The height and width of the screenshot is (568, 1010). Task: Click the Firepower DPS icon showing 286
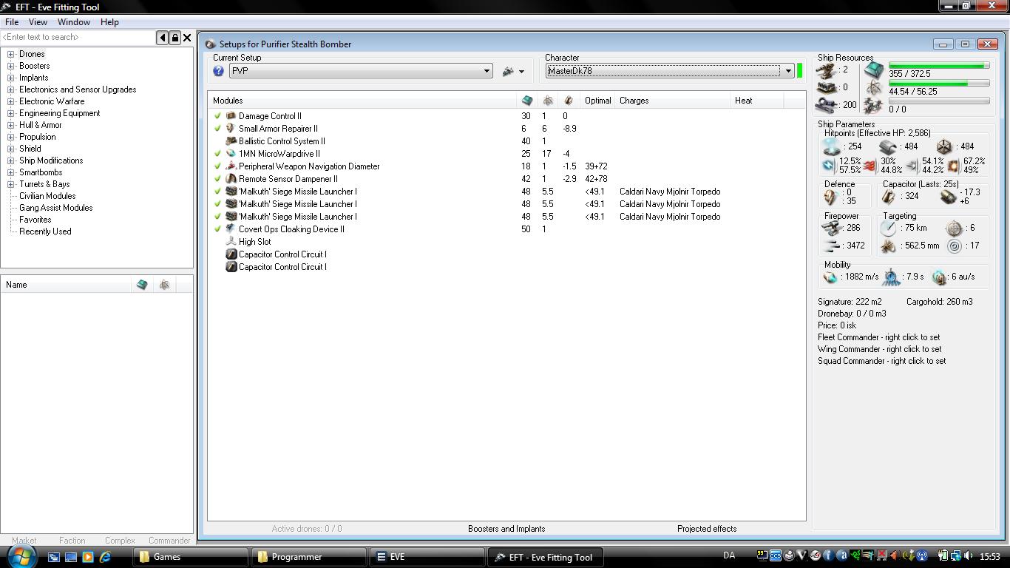pos(832,229)
